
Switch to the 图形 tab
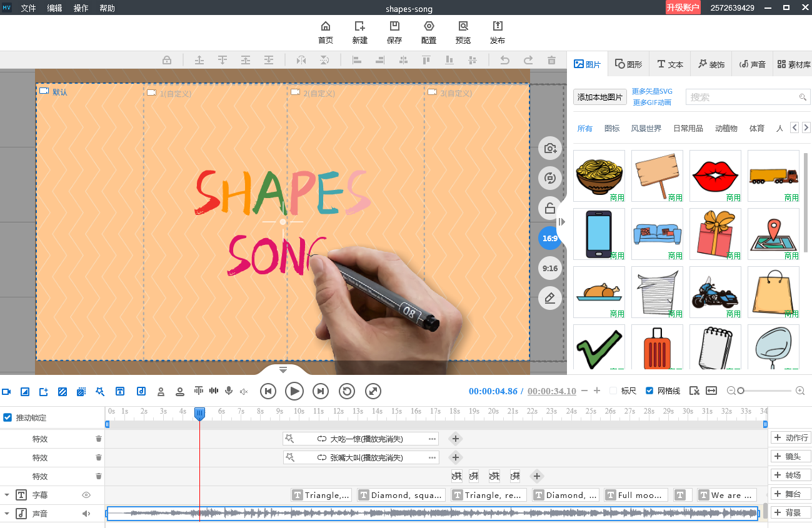pyautogui.click(x=628, y=64)
